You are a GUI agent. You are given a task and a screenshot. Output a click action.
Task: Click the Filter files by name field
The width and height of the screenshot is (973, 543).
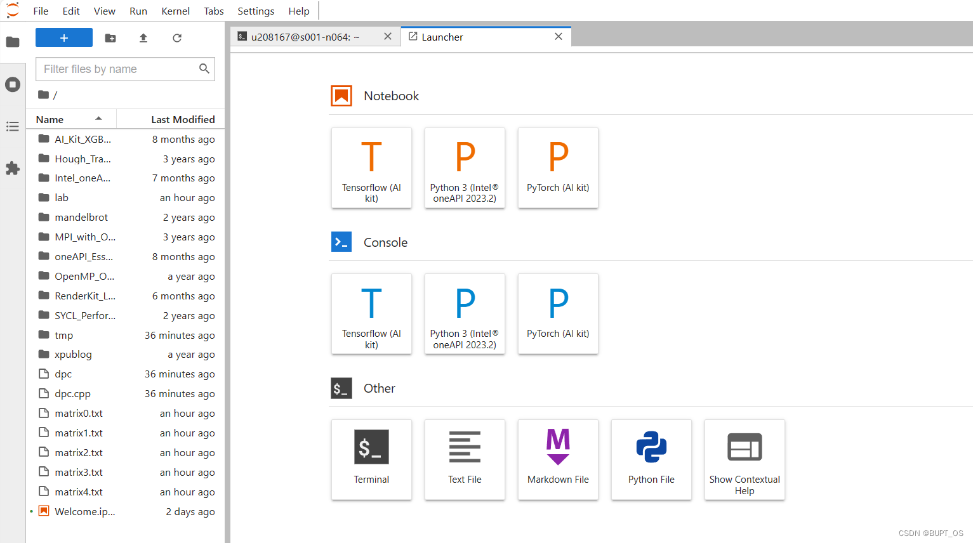point(125,69)
